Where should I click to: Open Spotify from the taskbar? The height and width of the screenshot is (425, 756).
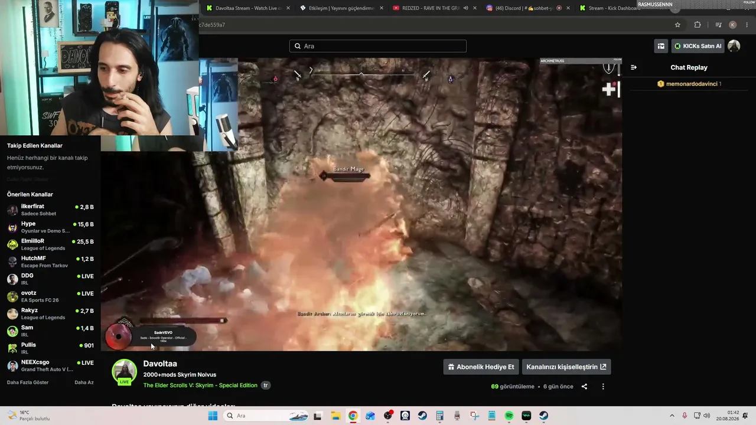[509, 416]
